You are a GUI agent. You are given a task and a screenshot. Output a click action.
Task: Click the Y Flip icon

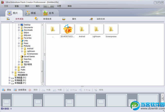(x=81, y=90)
